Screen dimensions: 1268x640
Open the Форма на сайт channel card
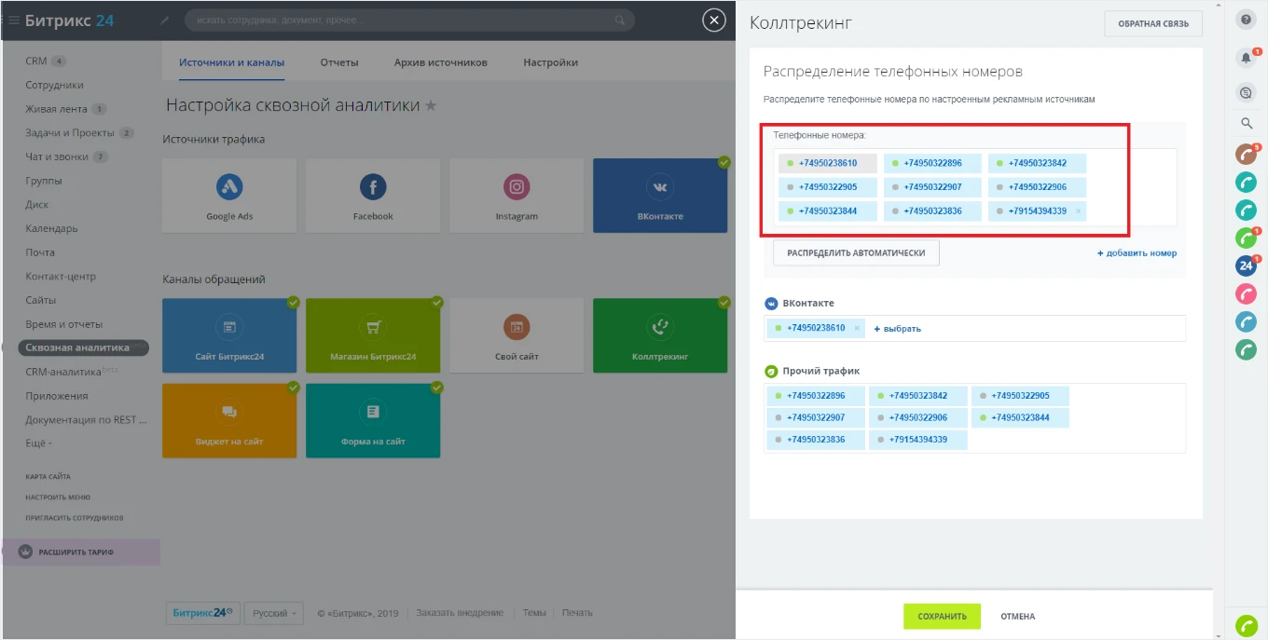pyautogui.click(x=373, y=421)
